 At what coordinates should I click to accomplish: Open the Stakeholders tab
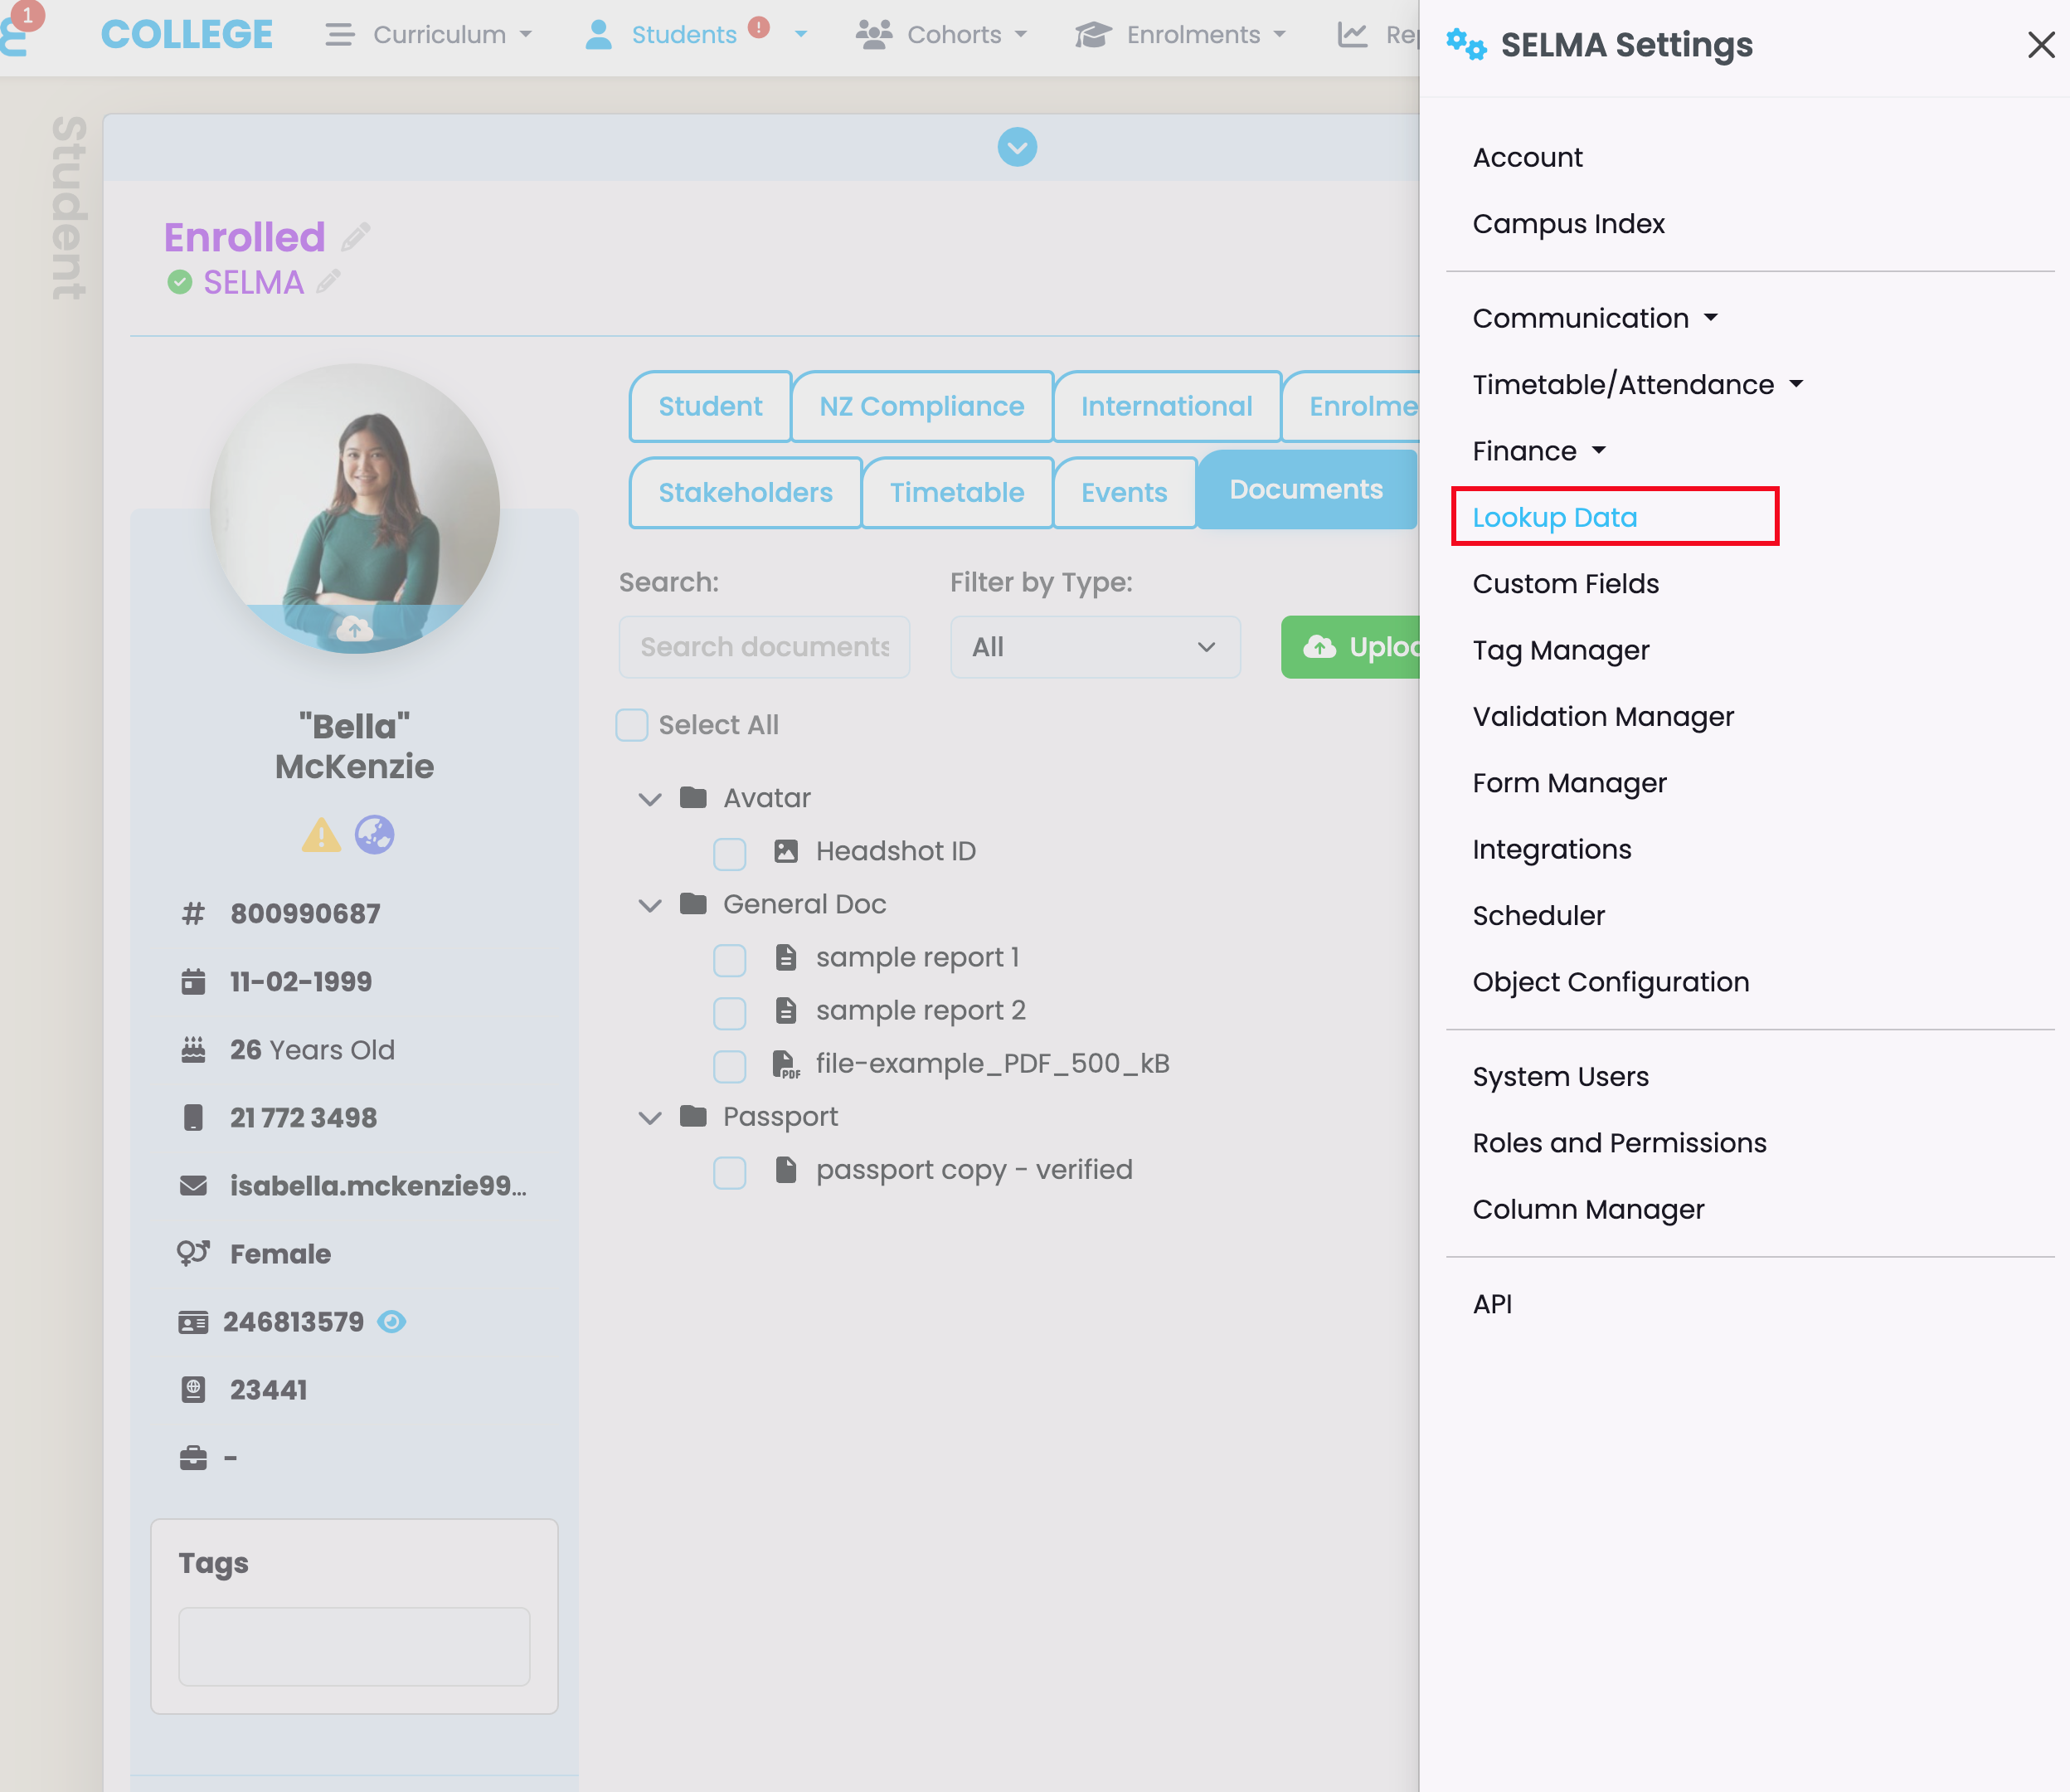[745, 492]
